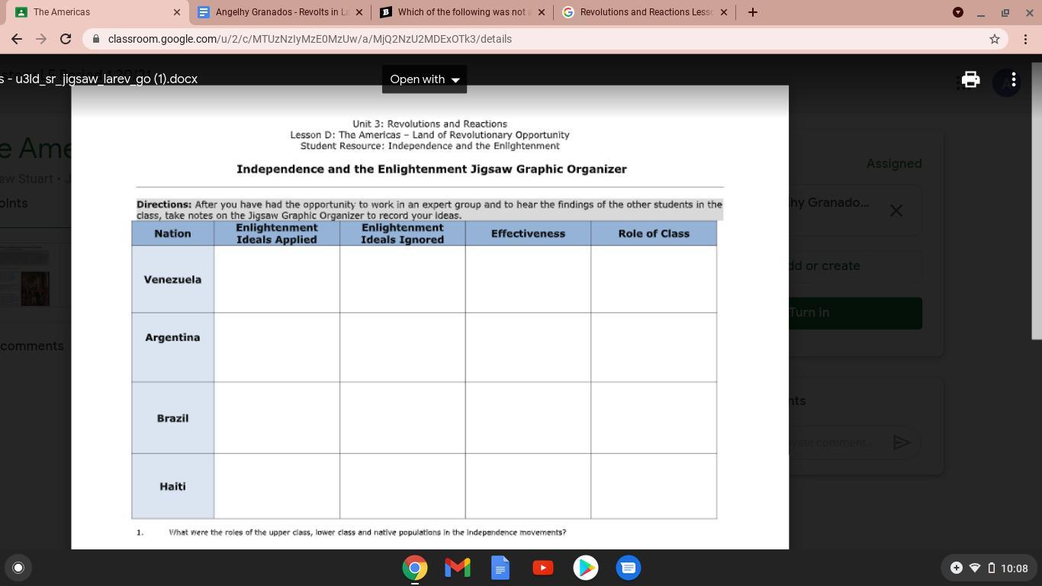This screenshot has height=586, width=1042.
Task: Click the page's vertical scrollbar
Action: tap(1037, 201)
